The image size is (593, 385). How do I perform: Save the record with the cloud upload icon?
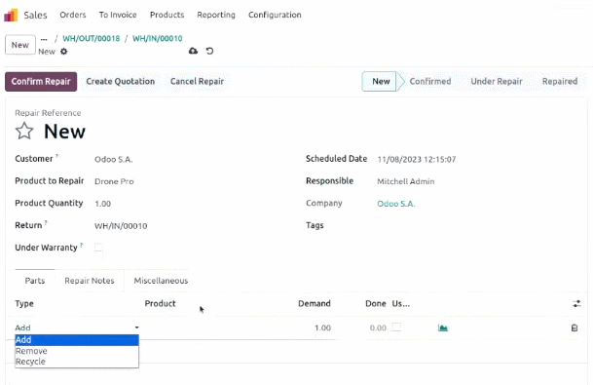[193, 51]
